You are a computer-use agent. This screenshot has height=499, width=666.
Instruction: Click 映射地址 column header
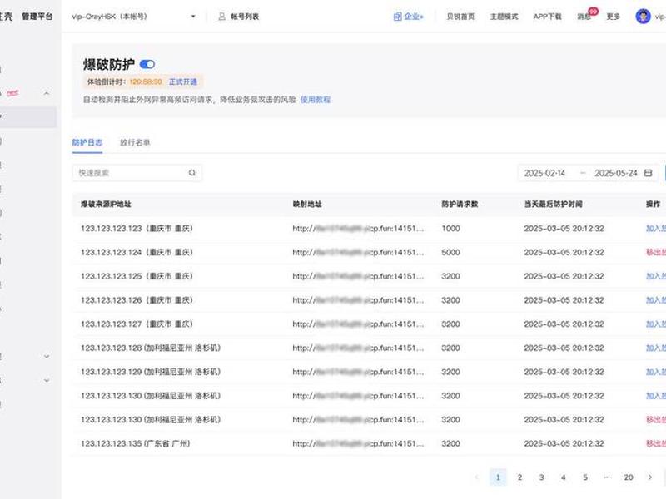(307, 204)
